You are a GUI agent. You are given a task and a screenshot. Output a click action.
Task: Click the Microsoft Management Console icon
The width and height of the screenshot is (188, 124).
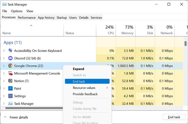pos(10,73)
